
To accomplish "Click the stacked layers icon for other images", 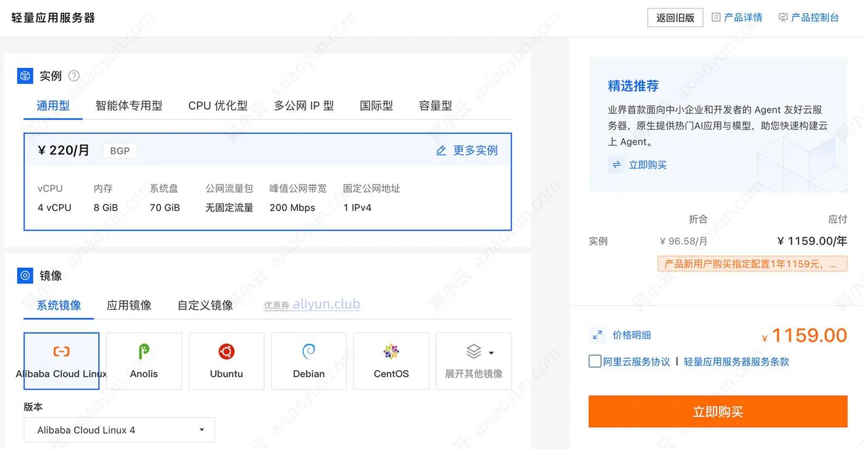I will 473,352.
